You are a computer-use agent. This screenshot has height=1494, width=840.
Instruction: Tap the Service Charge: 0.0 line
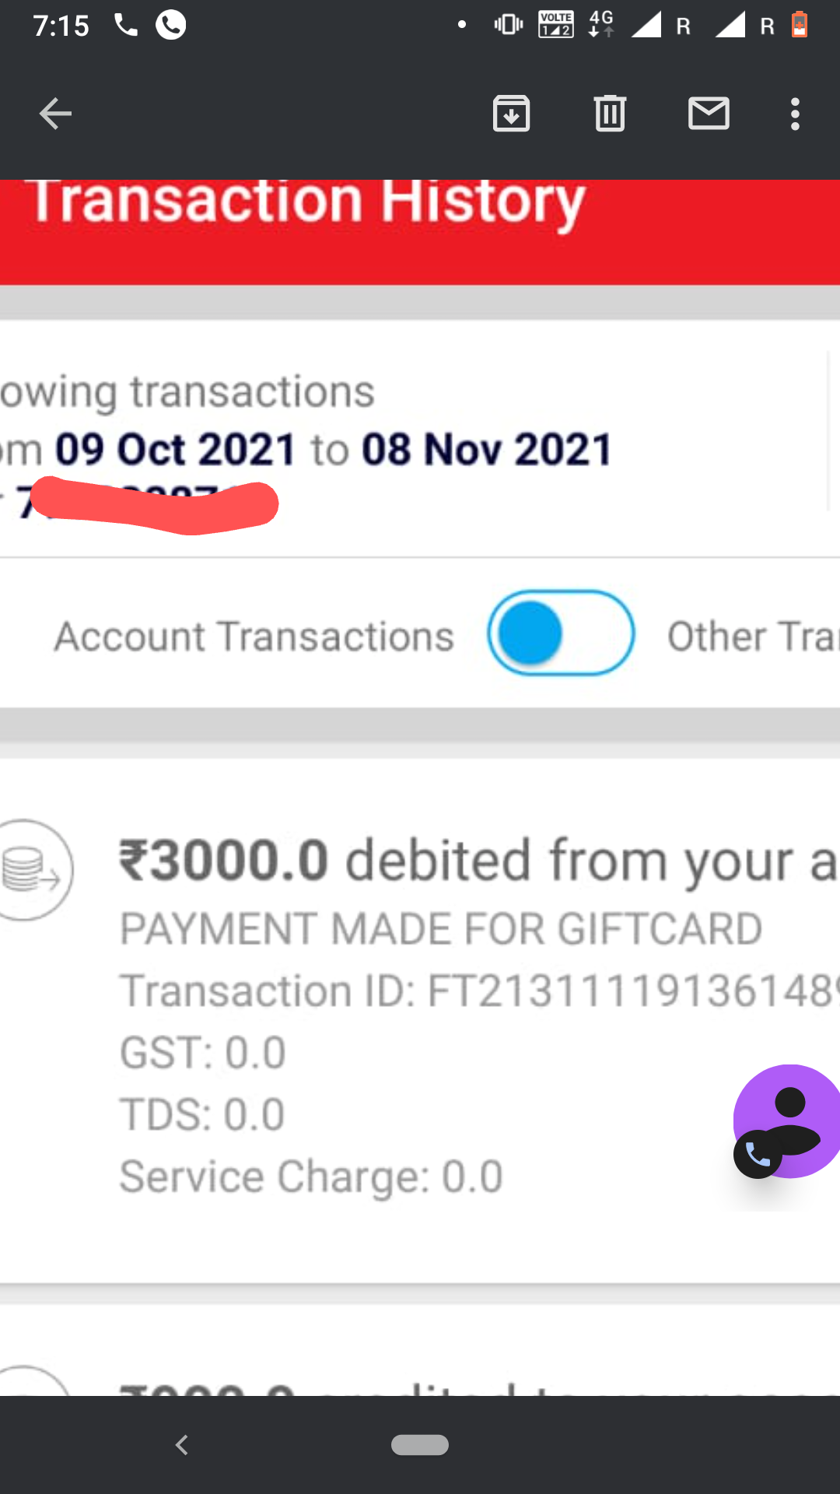pyautogui.click(x=311, y=1177)
